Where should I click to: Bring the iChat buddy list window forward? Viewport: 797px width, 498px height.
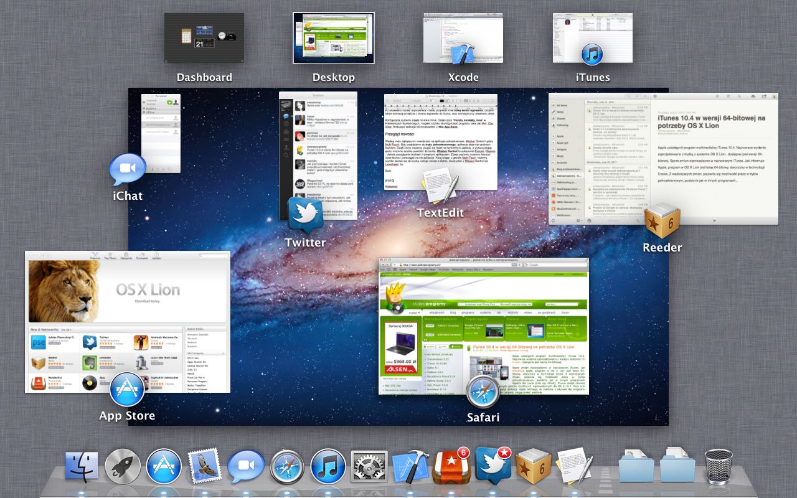click(x=161, y=133)
